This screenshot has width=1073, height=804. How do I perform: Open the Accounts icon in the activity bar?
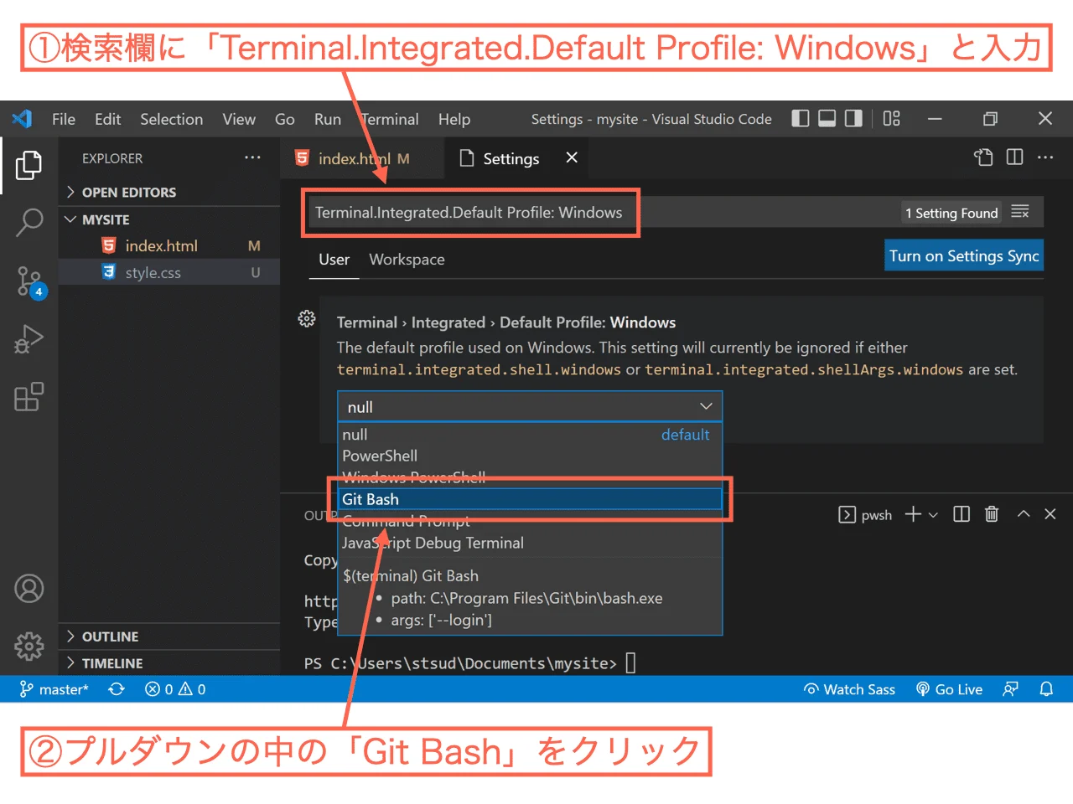[x=29, y=589]
